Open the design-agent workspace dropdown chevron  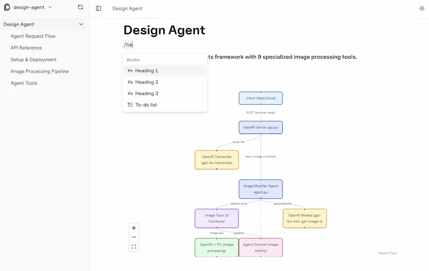[50, 7]
